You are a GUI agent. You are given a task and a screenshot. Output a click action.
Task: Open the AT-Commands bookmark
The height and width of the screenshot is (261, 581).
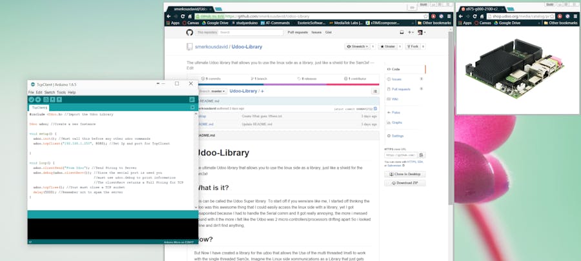point(275,23)
